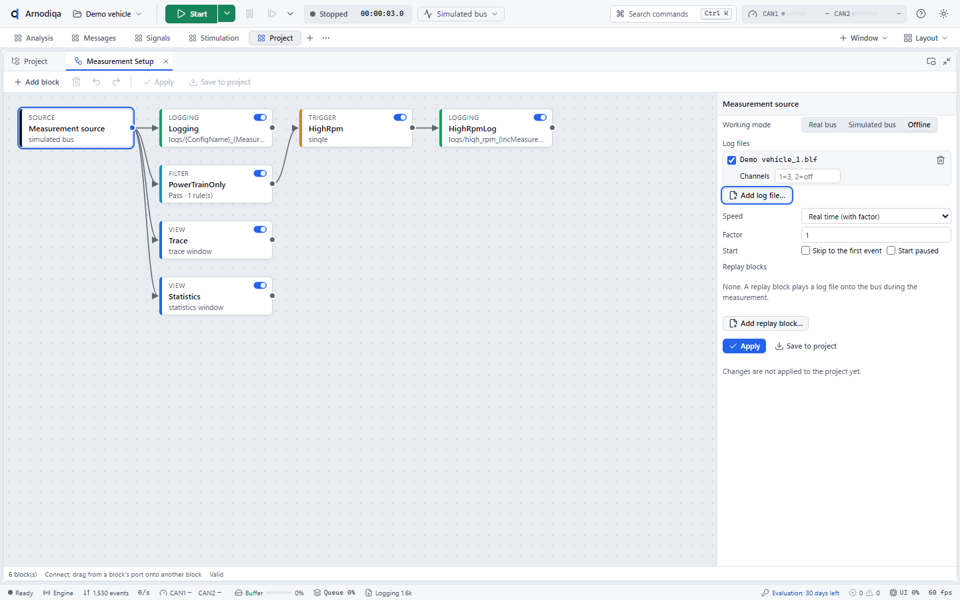Switch theme with the sun icon
Image resolution: width=960 pixels, height=600 pixels.
[x=943, y=14]
